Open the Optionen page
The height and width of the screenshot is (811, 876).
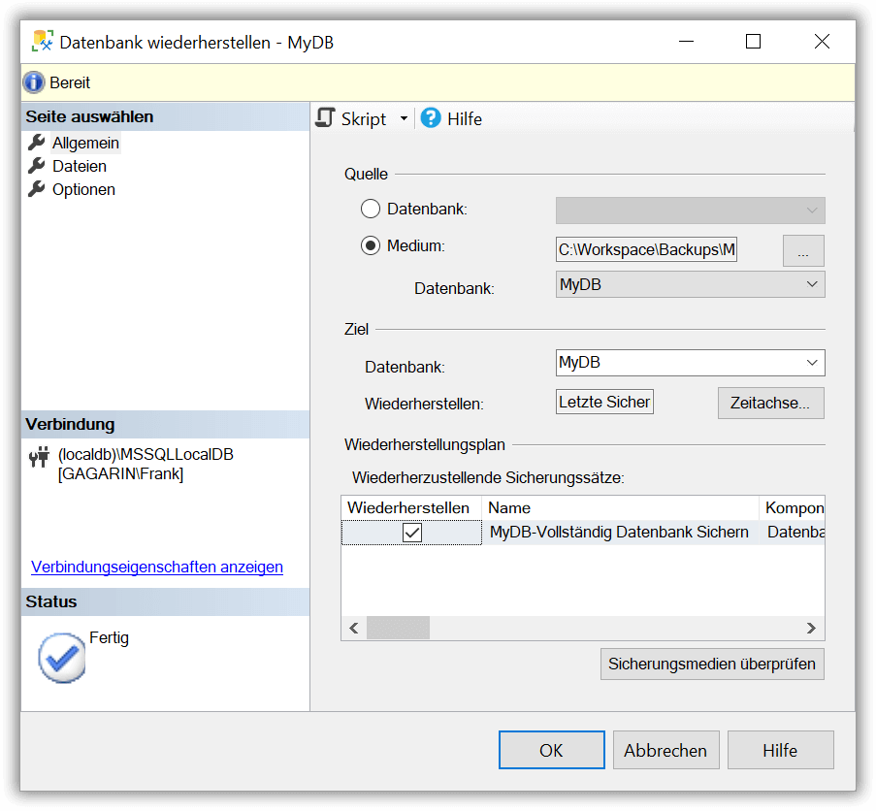coord(83,190)
